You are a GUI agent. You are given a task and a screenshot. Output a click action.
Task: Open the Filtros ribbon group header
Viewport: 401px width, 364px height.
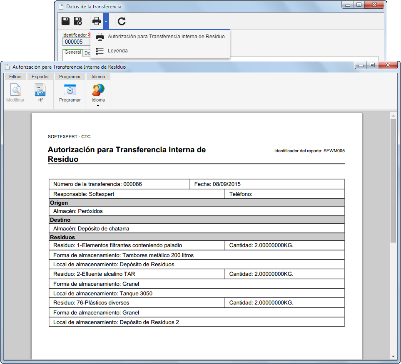(x=15, y=77)
